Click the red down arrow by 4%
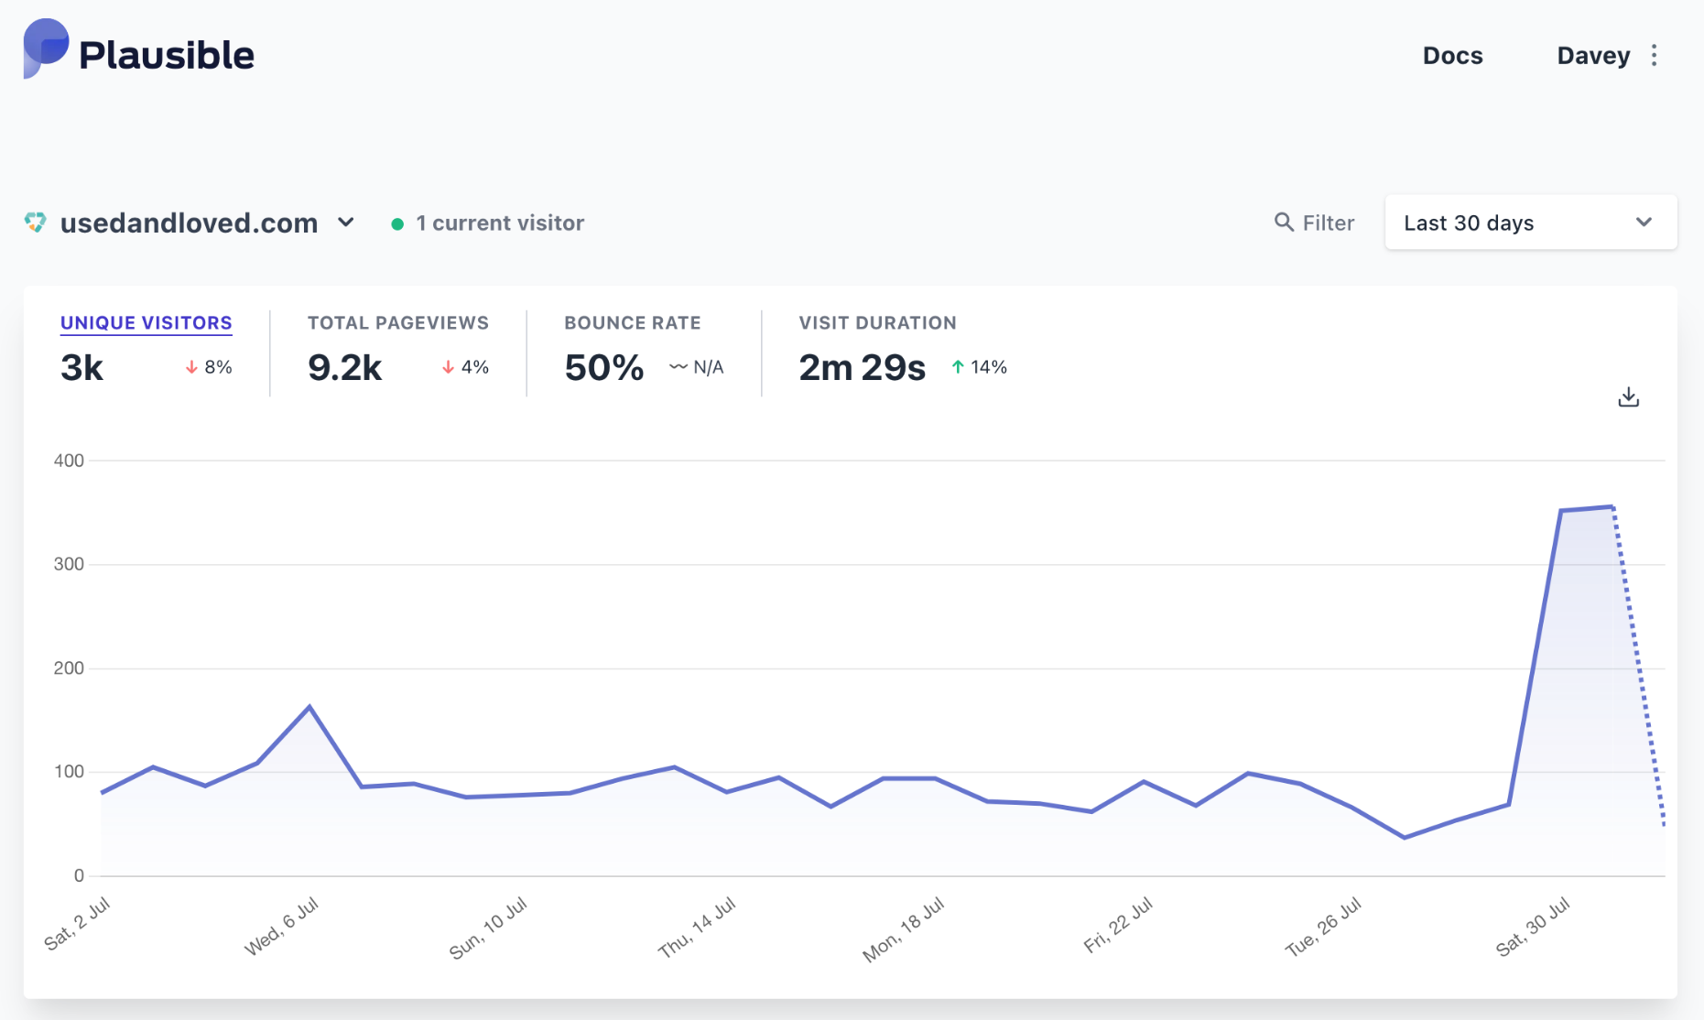Screen dimensions: 1704x1020 pos(448,367)
